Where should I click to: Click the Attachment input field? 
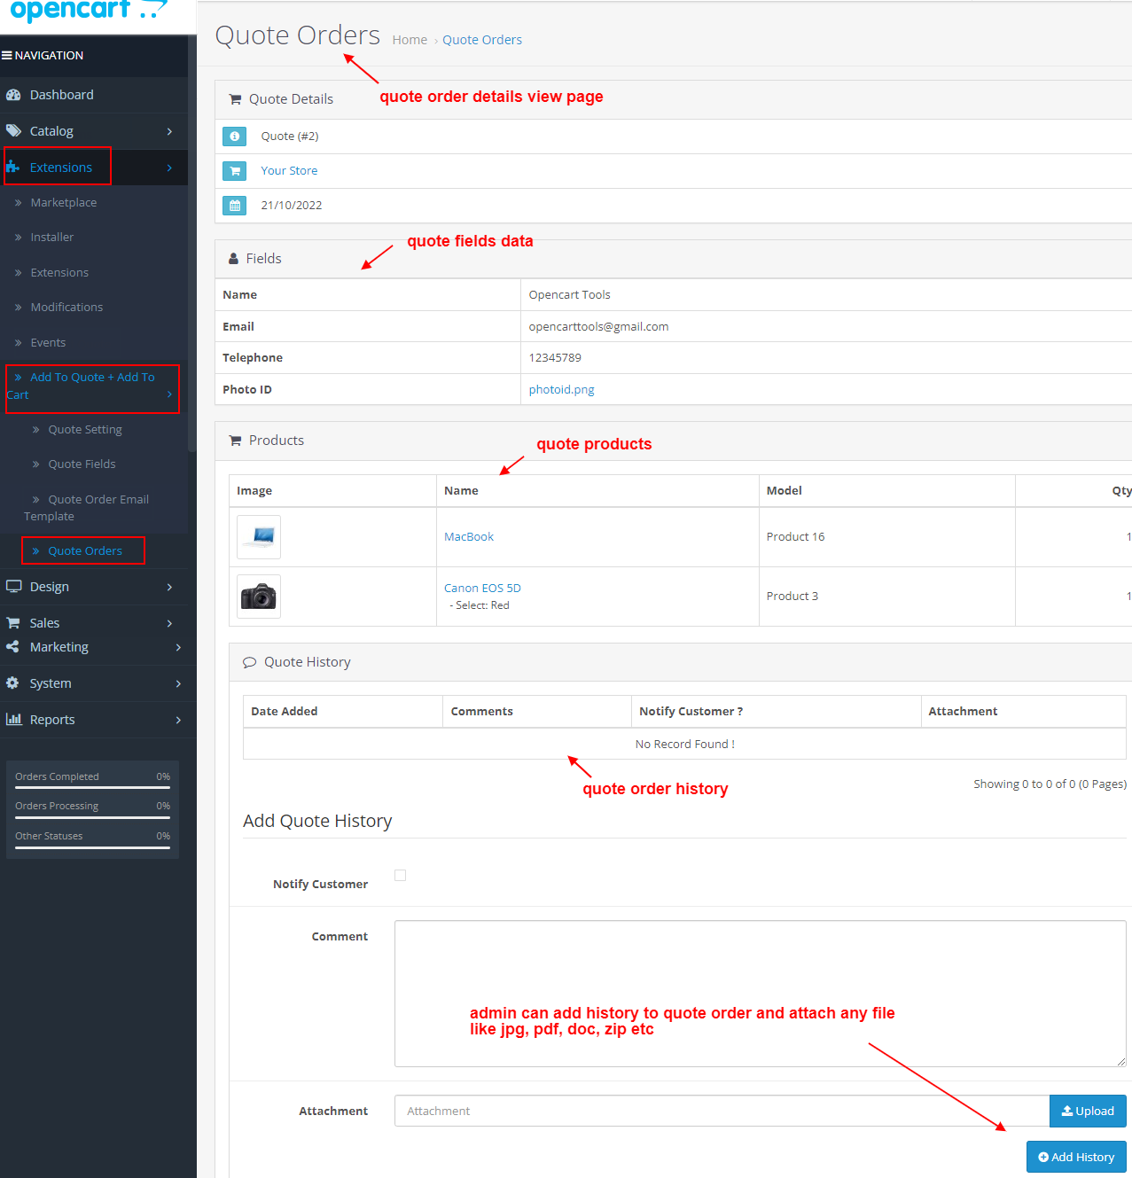click(x=722, y=1112)
